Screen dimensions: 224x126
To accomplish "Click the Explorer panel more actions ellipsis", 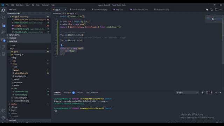I will point(47,9).
